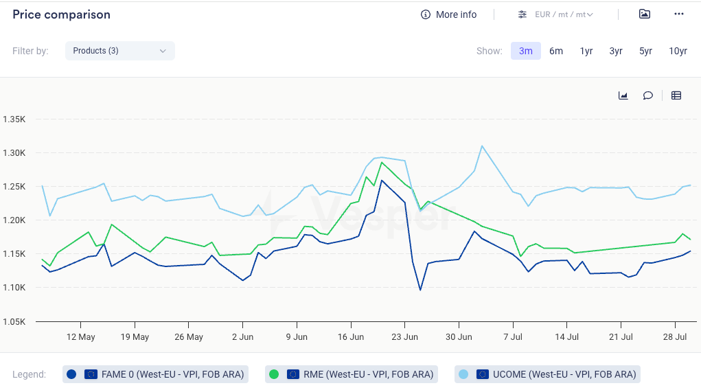
Task: Open chart comments speech bubble icon
Action: 647,95
